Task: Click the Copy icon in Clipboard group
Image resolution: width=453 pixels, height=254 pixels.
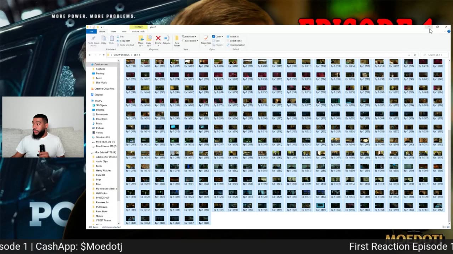Action: (x=104, y=38)
